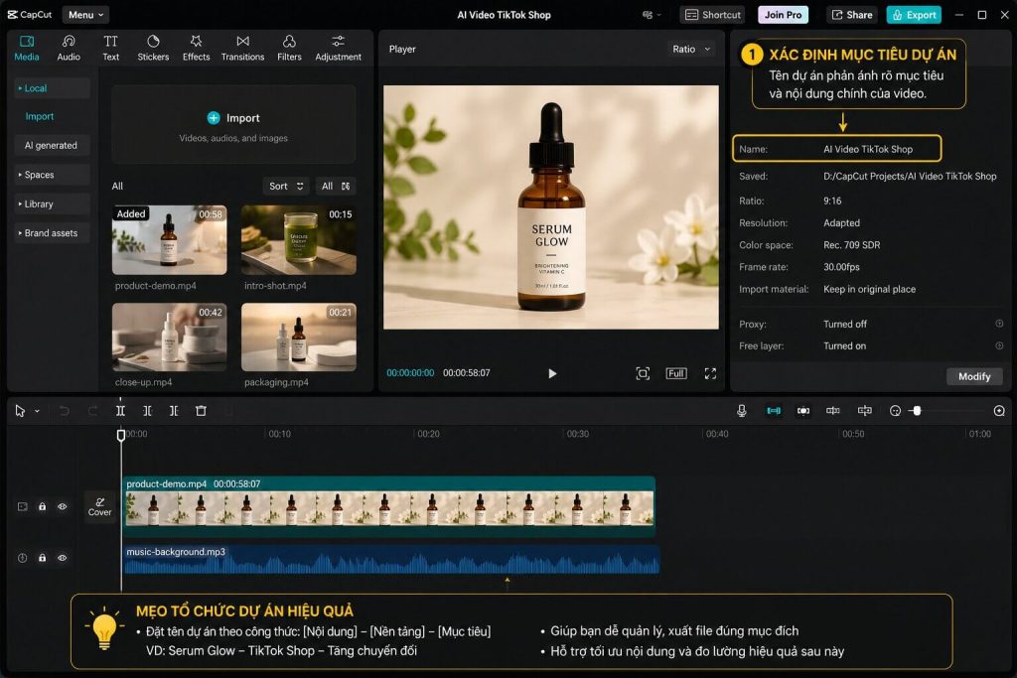Select the product-demo.mp4 timeline clip
The height and width of the screenshot is (678, 1017).
pos(389,506)
